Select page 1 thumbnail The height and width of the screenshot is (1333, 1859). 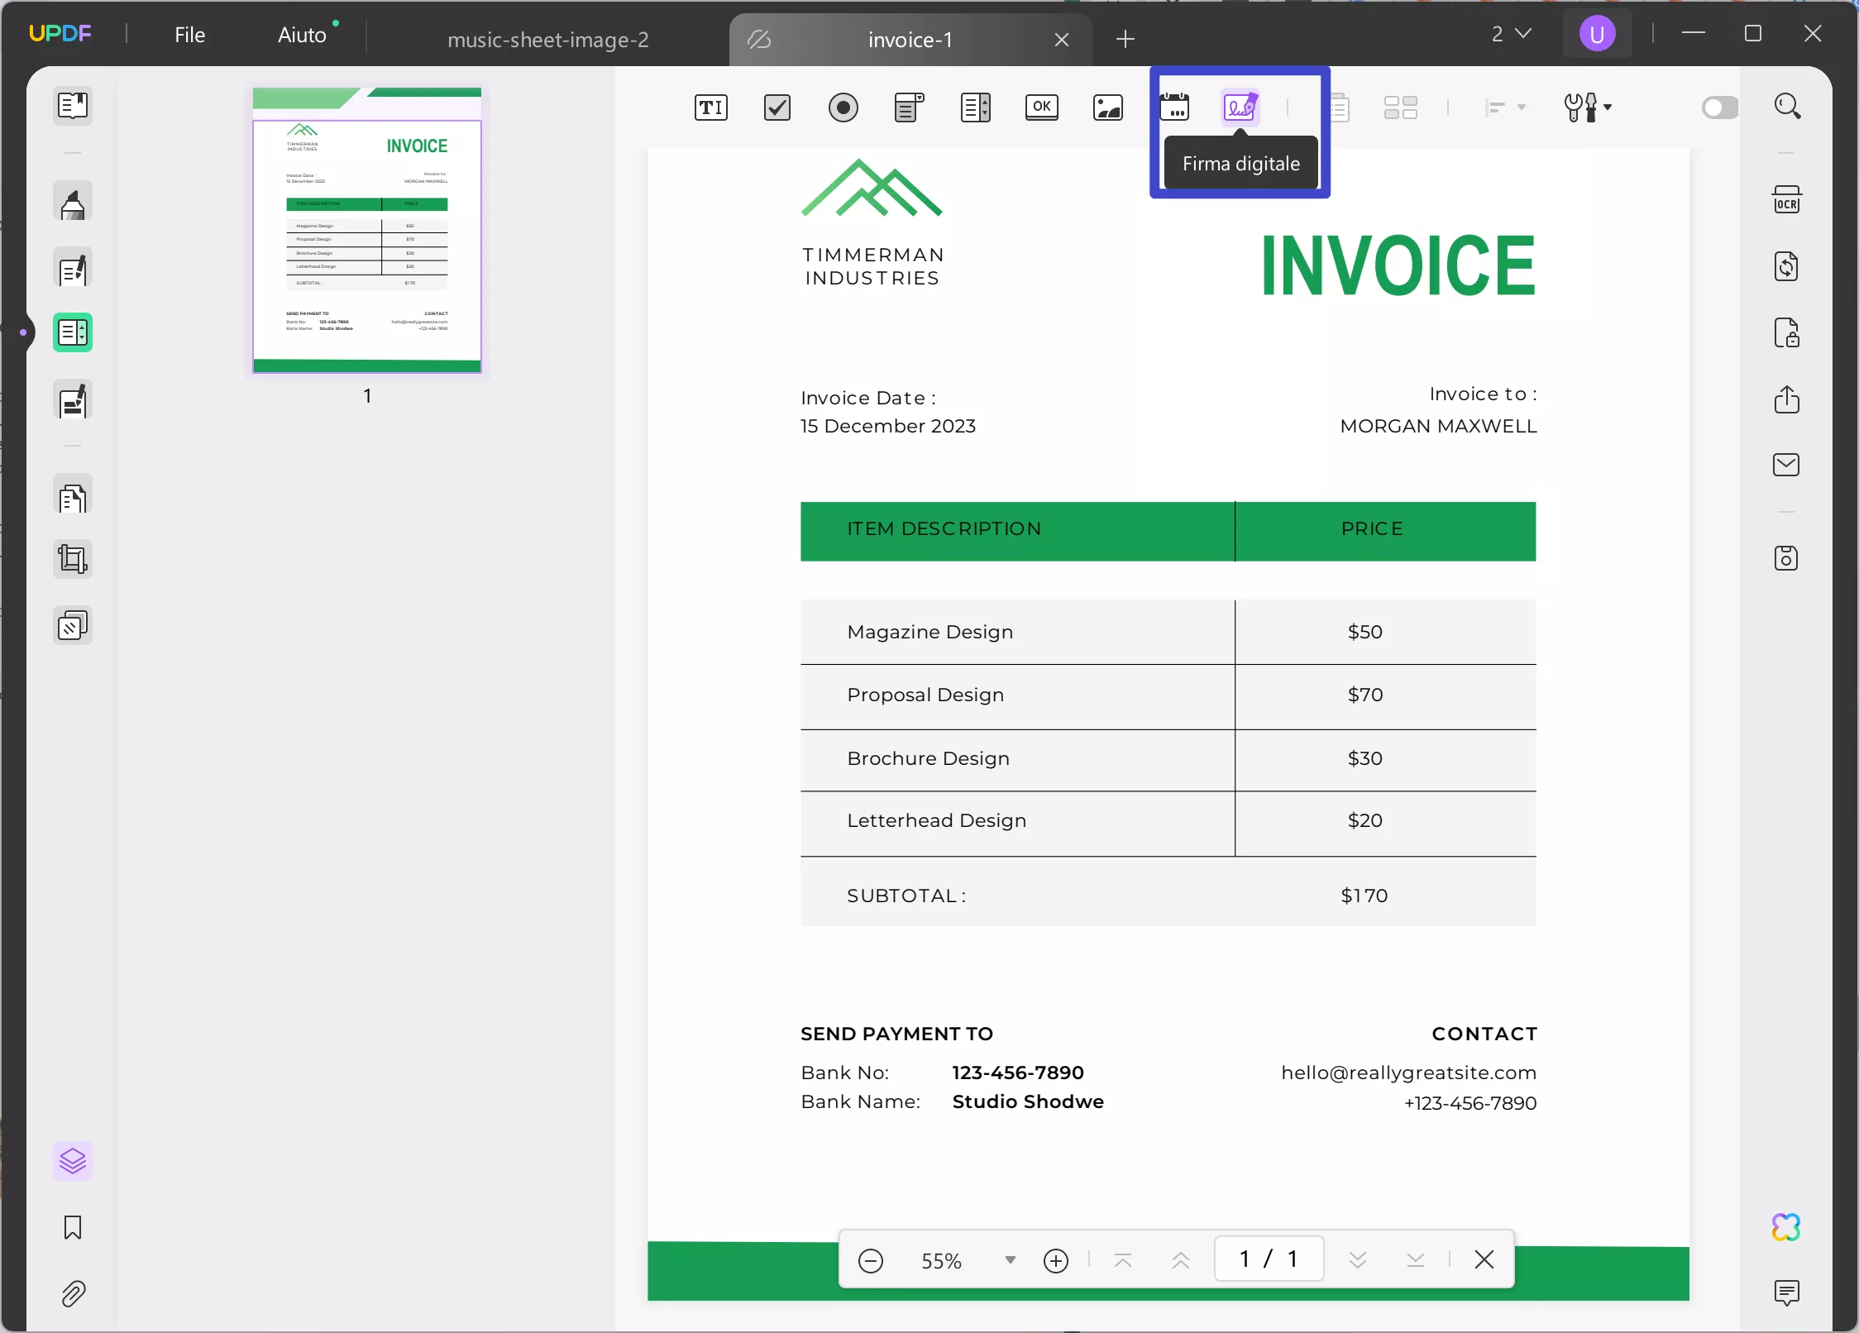(x=367, y=230)
